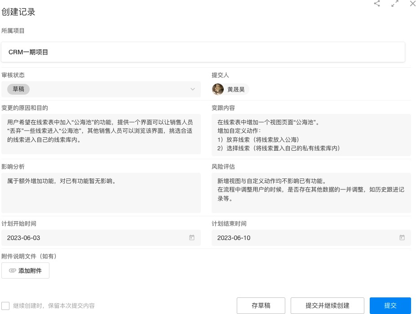Open calendar icon for 计划结束时间
This screenshot has width=416, height=314.
[x=402, y=238]
